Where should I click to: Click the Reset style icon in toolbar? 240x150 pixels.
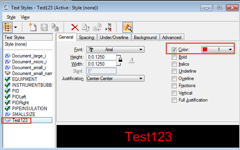[x=86, y=27]
